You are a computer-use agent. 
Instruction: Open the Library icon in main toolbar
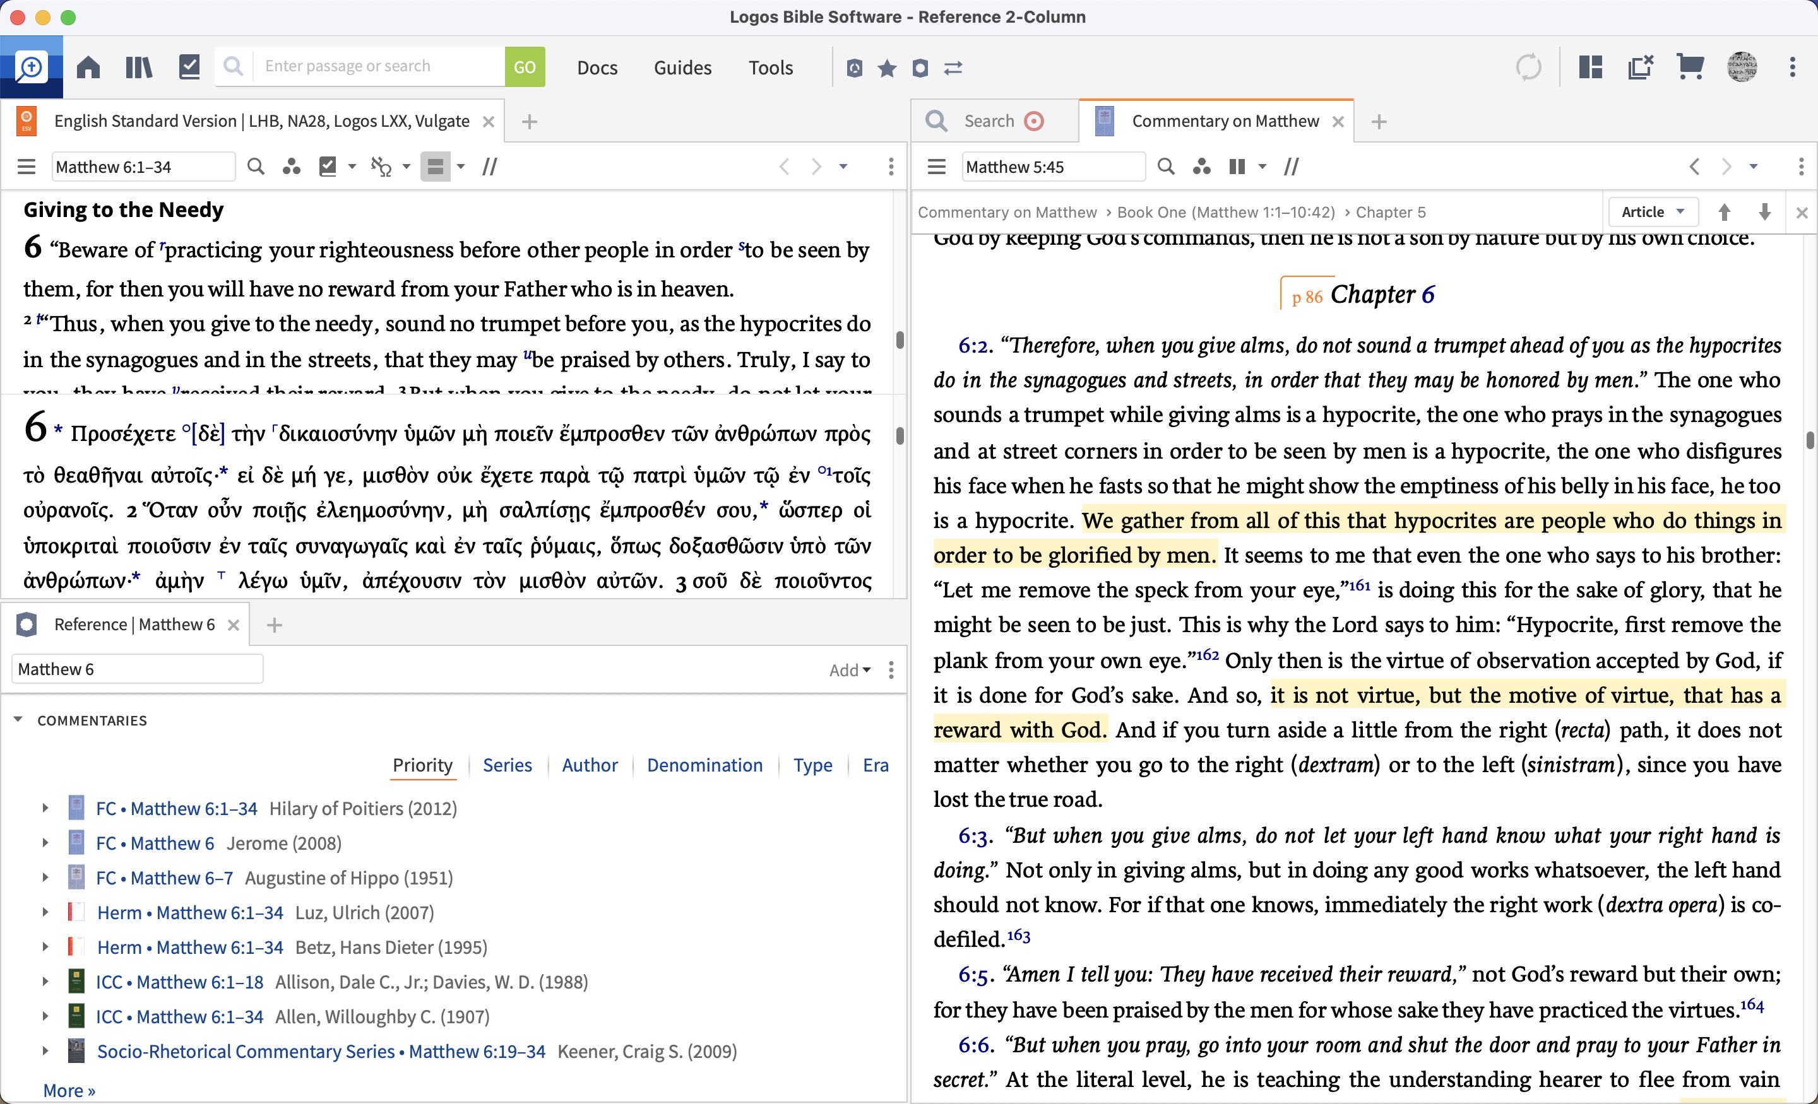pyautogui.click(x=138, y=67)
